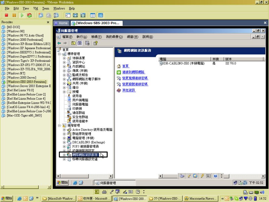
Task: Expand the 監視及報告 tree node
Action: 64,75
